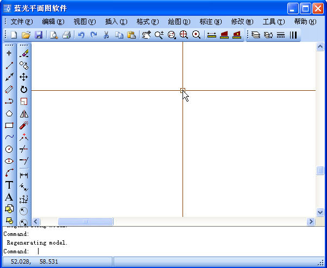Choose the bold T text tool
The height and width of the screenshot is (268, 327).
pos(9,185)
